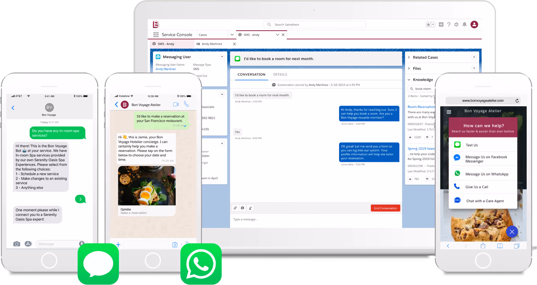Tap the App Store icon in iMessage
Viewport: 537px width, 285px height.
[x=28, y=244]
